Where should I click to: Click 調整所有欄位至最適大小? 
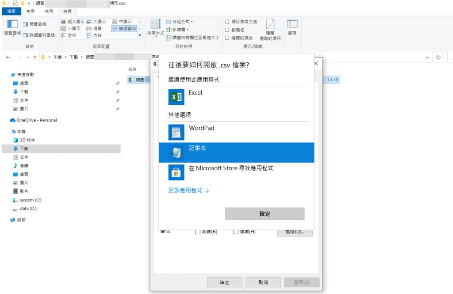pyautogui.click(x=193, y=38)
